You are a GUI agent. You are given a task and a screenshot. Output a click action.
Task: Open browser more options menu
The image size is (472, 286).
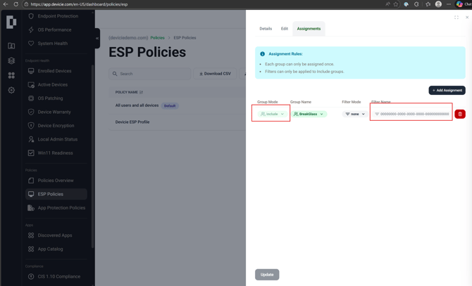point(449,4)
